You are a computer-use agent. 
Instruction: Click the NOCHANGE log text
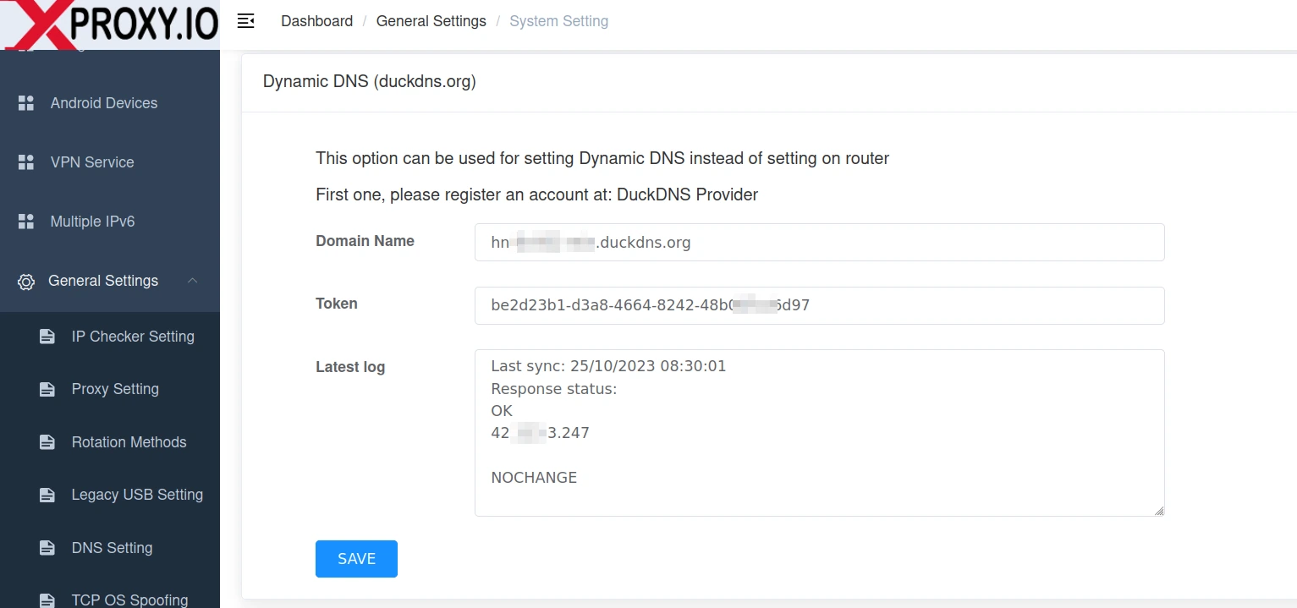click(534, 478)
